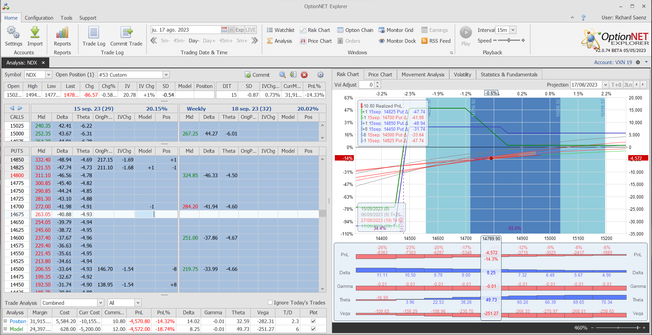652x335 pixels.
Task: Open the Monitor Dock window
Action: tap(397, 41)
